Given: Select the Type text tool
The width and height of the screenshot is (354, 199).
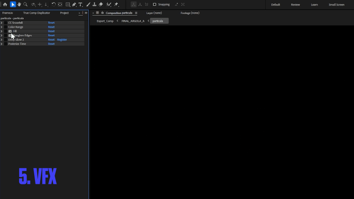Looking at the screenshot, I should pyautogui.click(x=80, y=5).
